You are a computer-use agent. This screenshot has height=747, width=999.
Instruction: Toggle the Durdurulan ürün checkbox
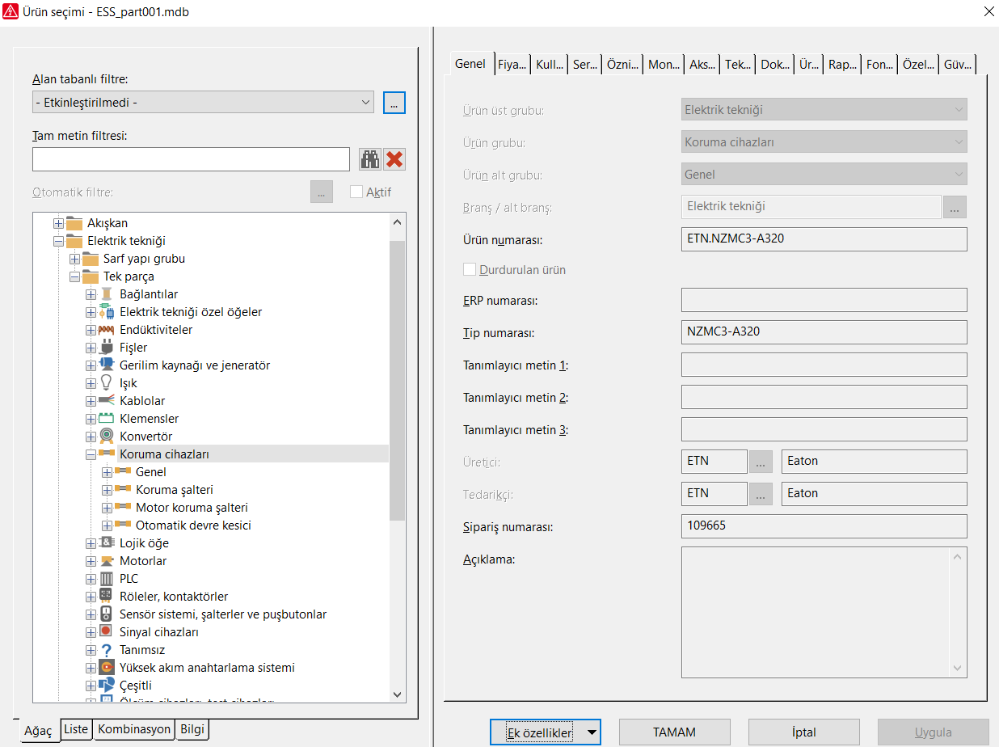coord(470,269)
